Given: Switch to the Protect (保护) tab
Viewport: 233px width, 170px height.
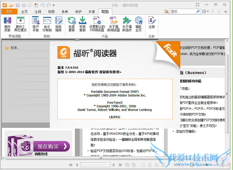Looking at the screenshot, I should tap(78, 12).
